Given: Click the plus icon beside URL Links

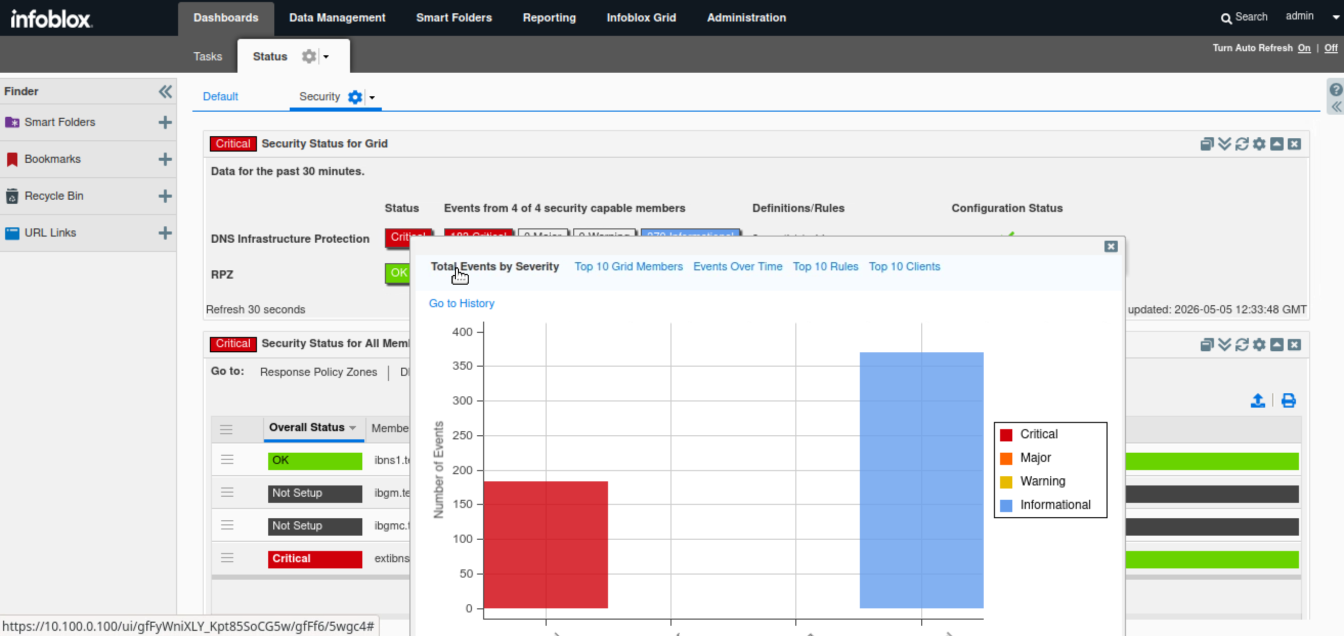Looking at the screenshot, I should pyautogui.click(x=165, y=233).
